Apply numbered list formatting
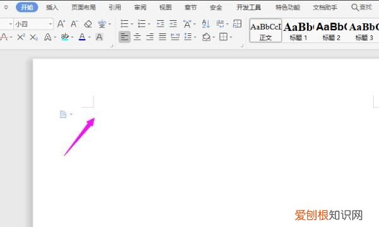Screen dimensions: 379x227 point(141,24)
